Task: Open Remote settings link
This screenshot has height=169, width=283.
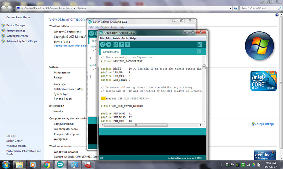Action: pos(16,31)
